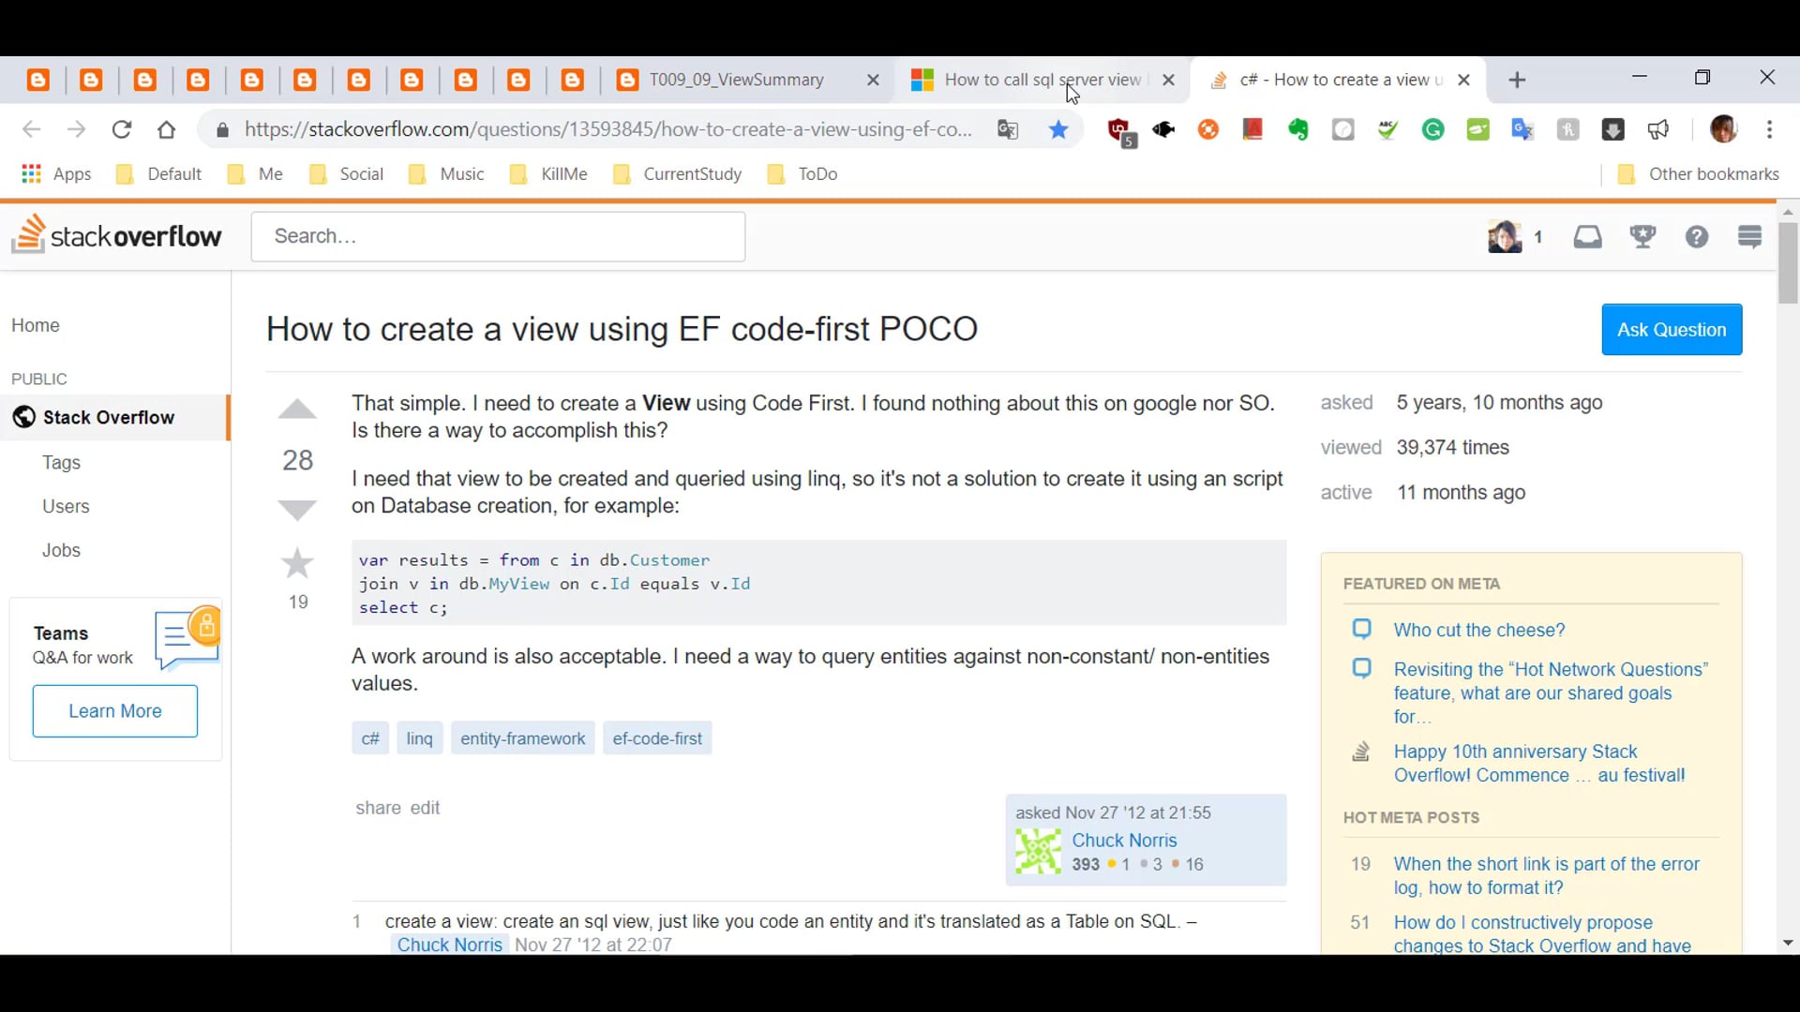Downvote the question with the down arrow
This screenshot has width=1800, height=1012.
point(297,510)
